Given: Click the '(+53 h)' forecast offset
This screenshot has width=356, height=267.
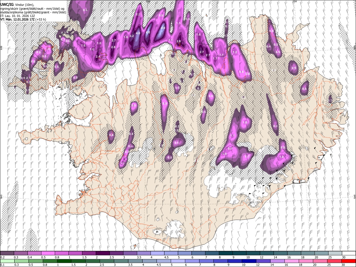Looking at the screenshot, I should pyautogui.click(x=41, y=19).
